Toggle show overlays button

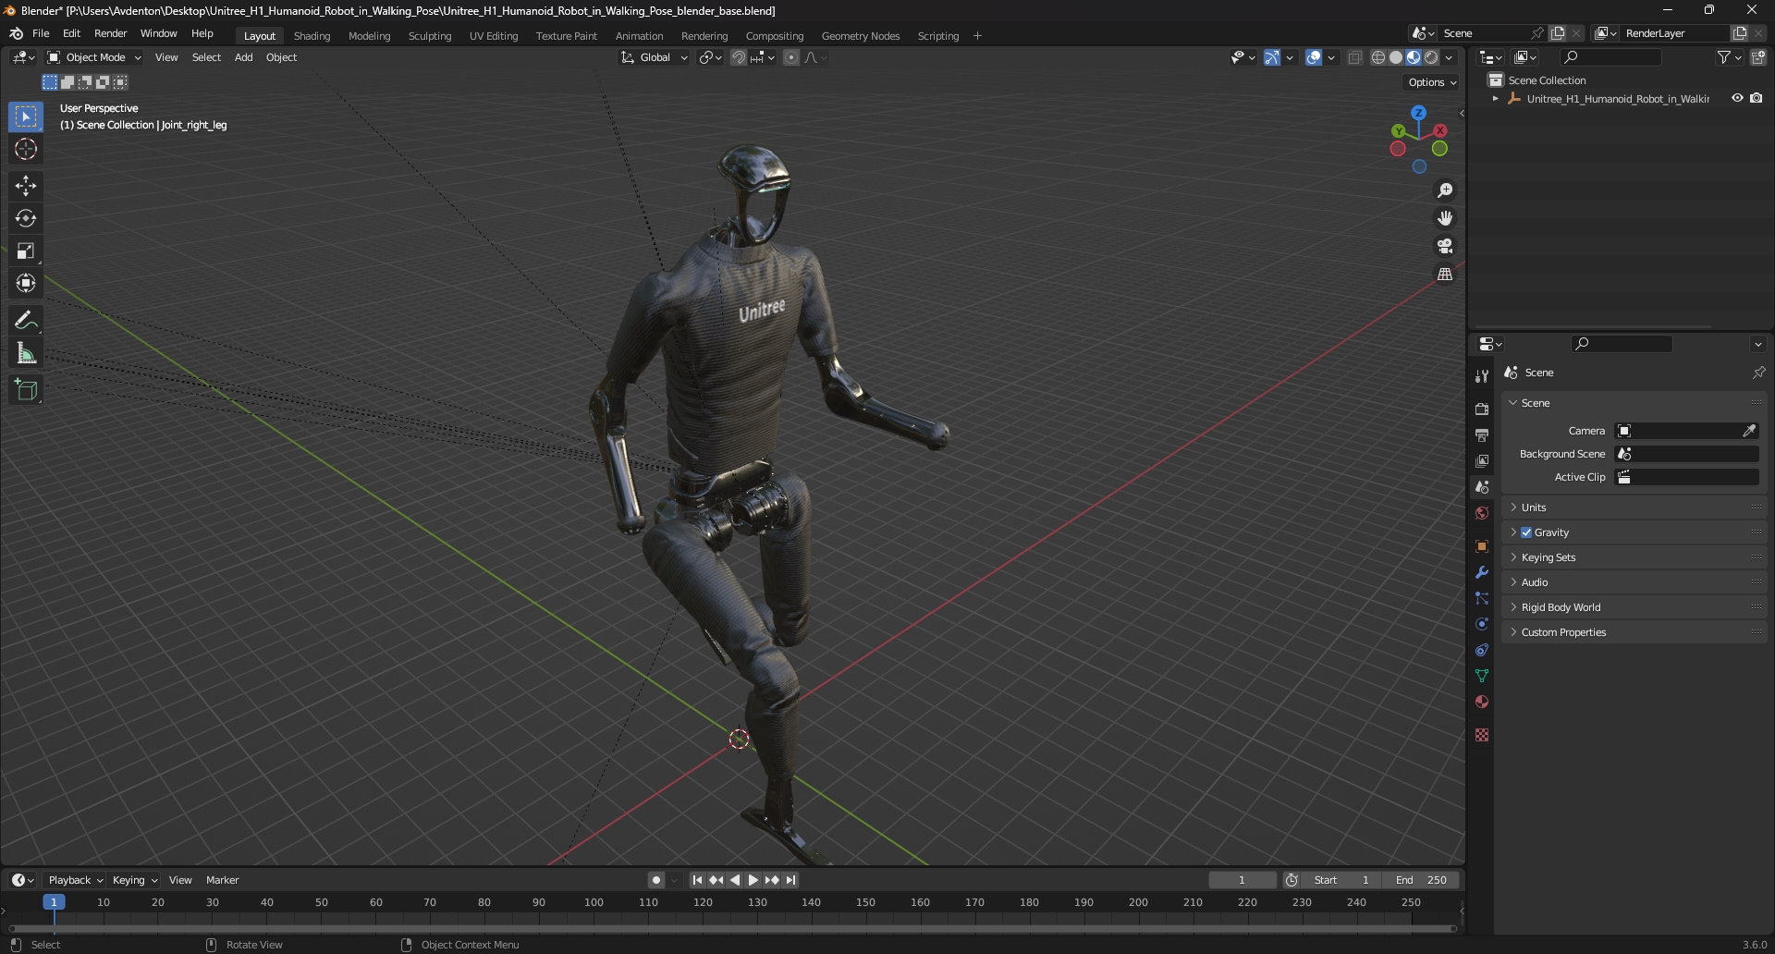[x=1314, y=57]
